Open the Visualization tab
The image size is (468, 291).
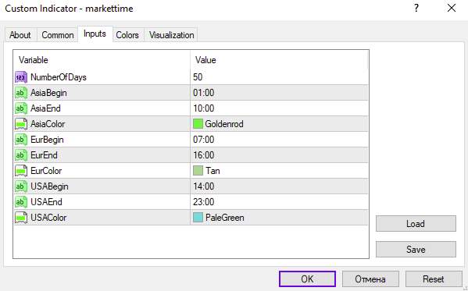coord(171,35)
